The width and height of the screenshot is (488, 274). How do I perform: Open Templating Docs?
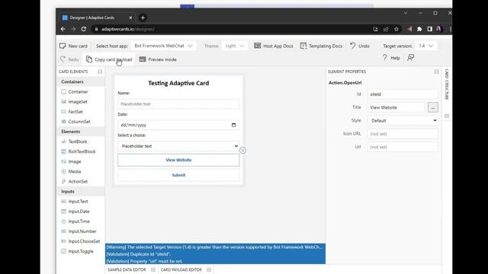coord(321,46)
